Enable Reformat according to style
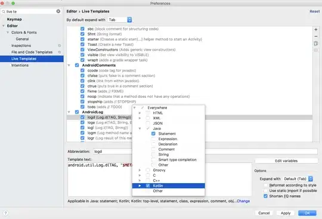322x219 pixels. 265,186
